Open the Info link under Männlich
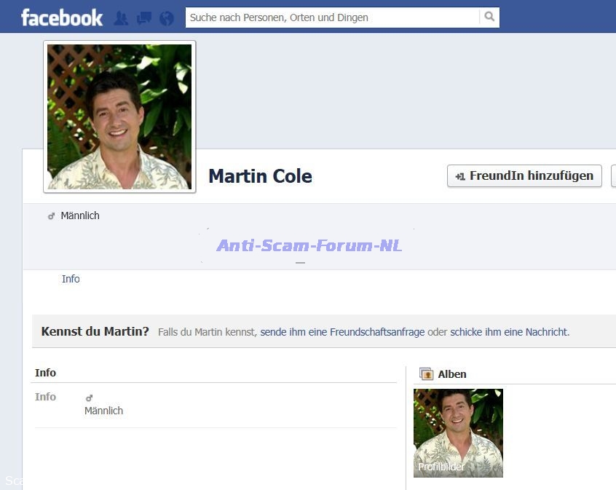The image size is (616, 490). [x=71, y=279]
